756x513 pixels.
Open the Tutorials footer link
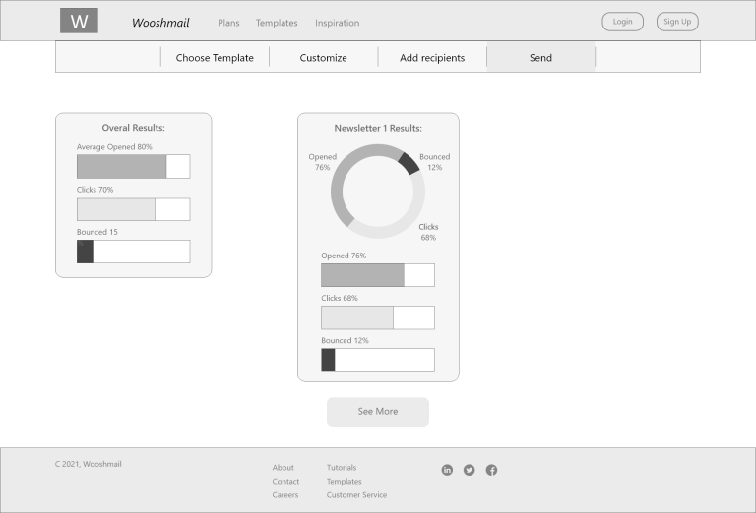[342, 468]
